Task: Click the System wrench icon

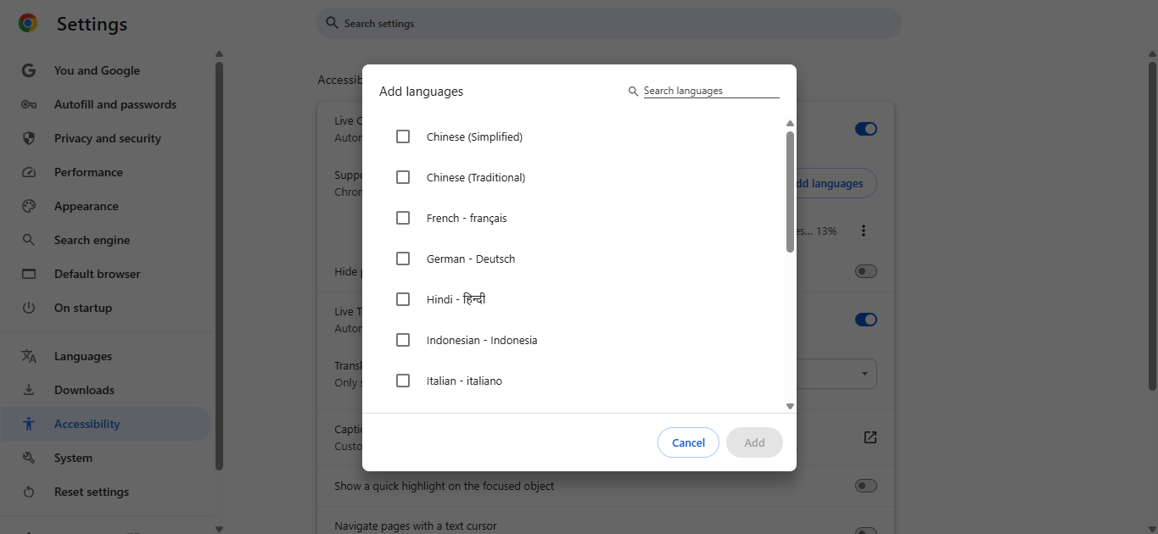Action: (29, 458)
